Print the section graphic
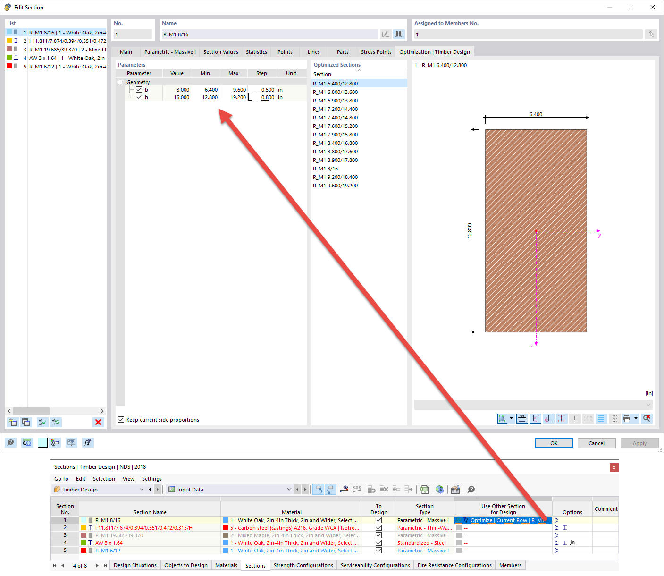Screen dimensions: 664x576 point(627,418)
